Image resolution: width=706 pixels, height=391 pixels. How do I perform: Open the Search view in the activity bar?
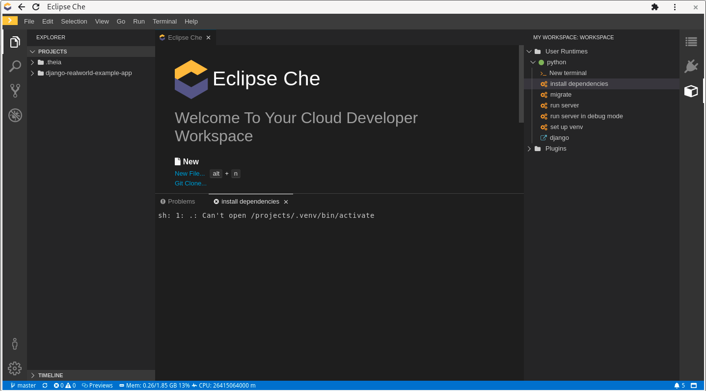tap(15, 66)
